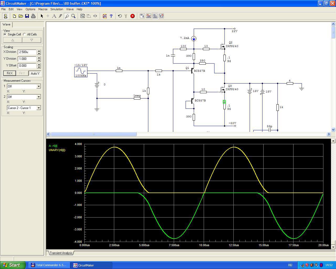Click the green A probe marker on R5
Image resolution: width=336 pixels, height=269 pixels.
(224, 102)
